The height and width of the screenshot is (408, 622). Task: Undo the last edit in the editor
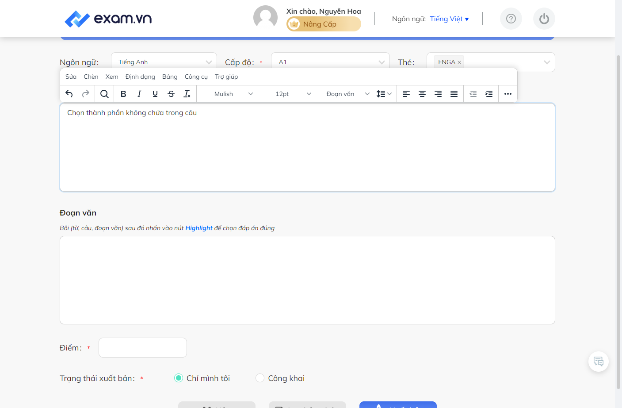pyautogui.click(x=69, y=94)
